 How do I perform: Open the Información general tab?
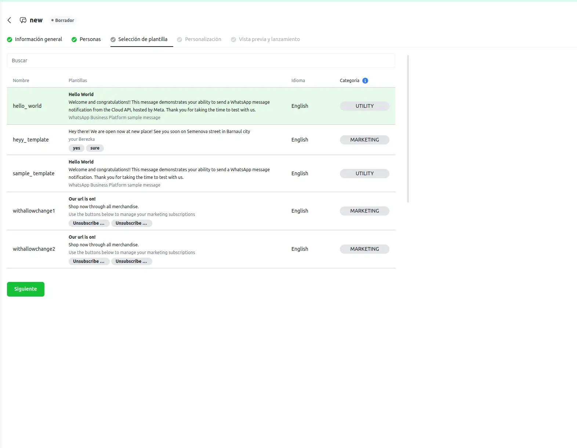point(39,39)
